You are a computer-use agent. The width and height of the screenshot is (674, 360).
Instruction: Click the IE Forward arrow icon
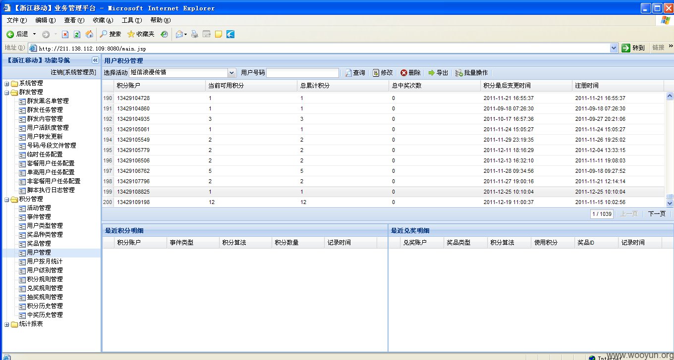46,34
